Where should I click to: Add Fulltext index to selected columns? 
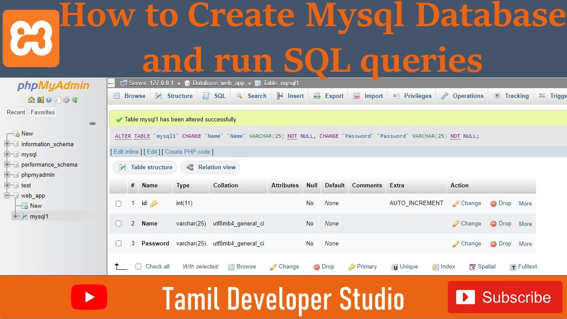(x=523, y=267)
